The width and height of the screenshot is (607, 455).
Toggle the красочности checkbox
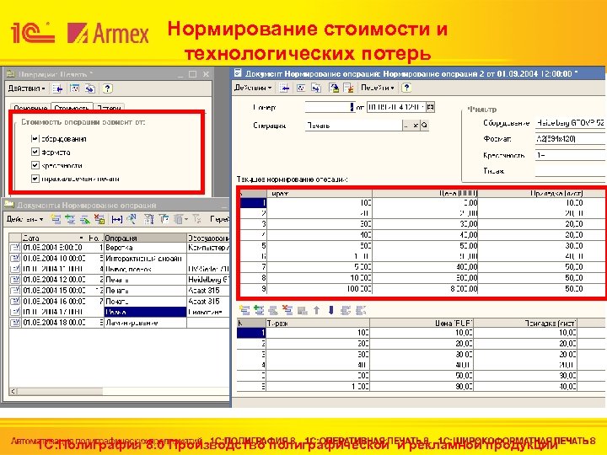point(35,165)
